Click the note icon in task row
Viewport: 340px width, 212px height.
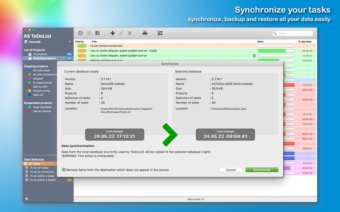pos(254,56)
